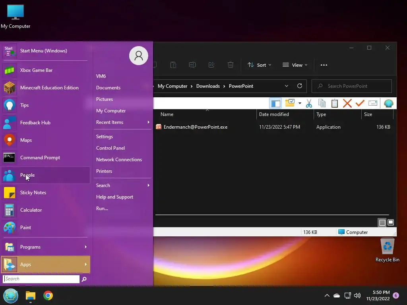Launch Minecraft Education Edition
Image resolution: width=407 pixels, height=305 pixels.
coord(45,88)
